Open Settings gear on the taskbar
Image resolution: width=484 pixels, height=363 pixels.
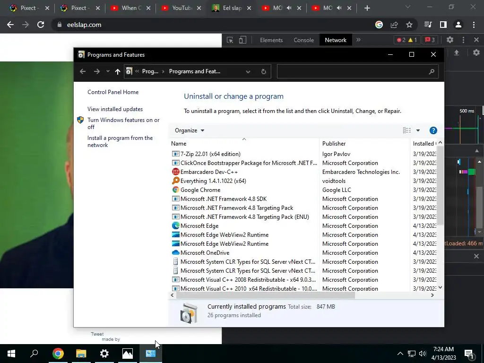[104, 354]
